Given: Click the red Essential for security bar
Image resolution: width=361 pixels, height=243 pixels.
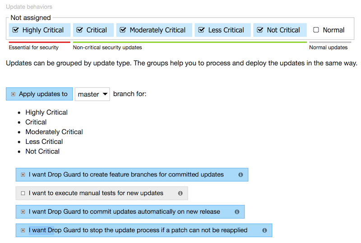Looking at the screenshot, I should pyautogui.click(x=39, y=42).
